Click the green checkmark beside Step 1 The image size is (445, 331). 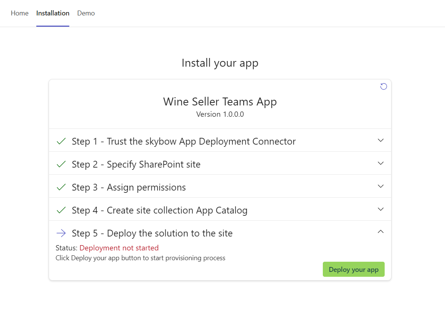point(61,141)
